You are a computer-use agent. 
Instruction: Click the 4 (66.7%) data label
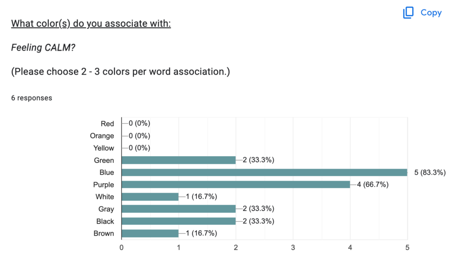(373, 184)
